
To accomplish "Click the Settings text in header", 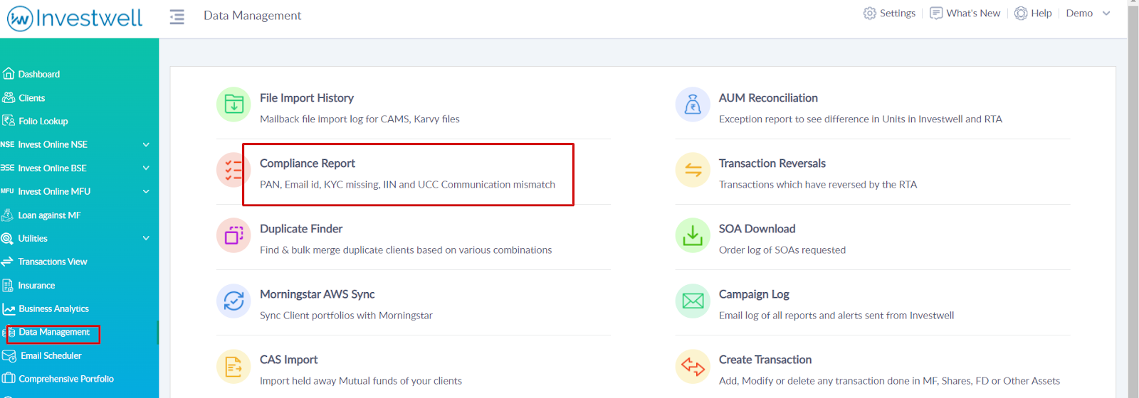I will coord(898,14).
